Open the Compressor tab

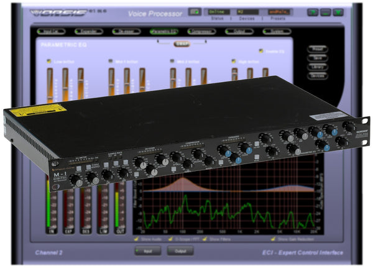201,32
